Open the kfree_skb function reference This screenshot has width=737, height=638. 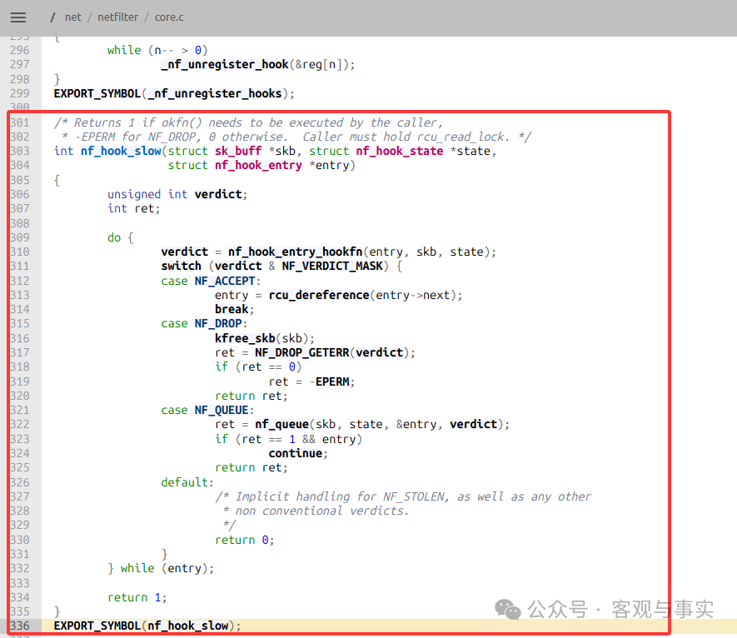(x=245, y=338)
